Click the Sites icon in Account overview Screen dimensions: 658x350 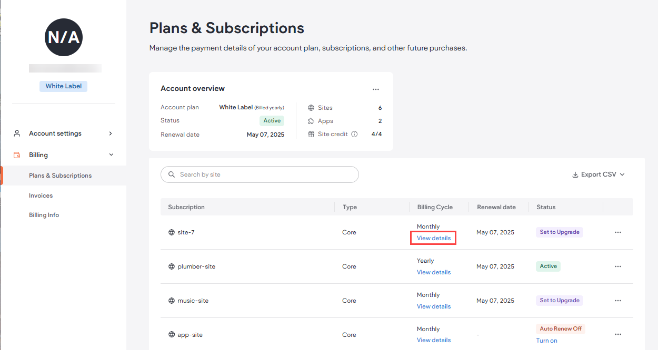pos(310,107)
